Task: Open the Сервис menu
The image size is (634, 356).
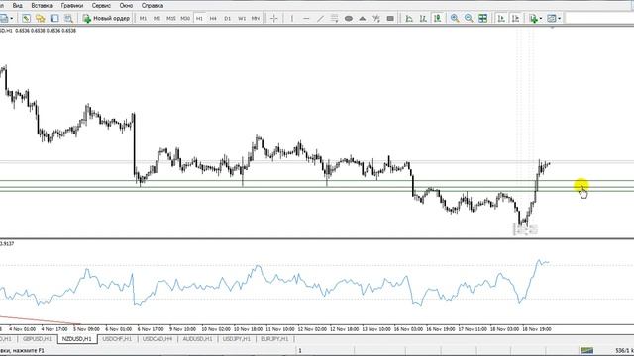Action: click(101, 6)
